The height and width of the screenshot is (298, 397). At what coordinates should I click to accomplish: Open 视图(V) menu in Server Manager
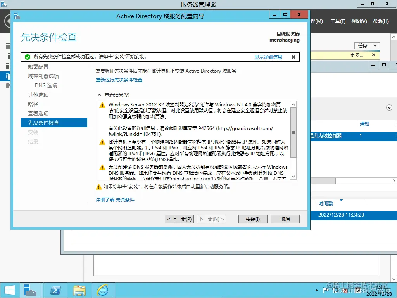coord(359,21)
